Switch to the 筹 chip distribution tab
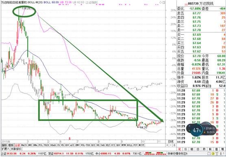226x157 pixels. point(222,149)
